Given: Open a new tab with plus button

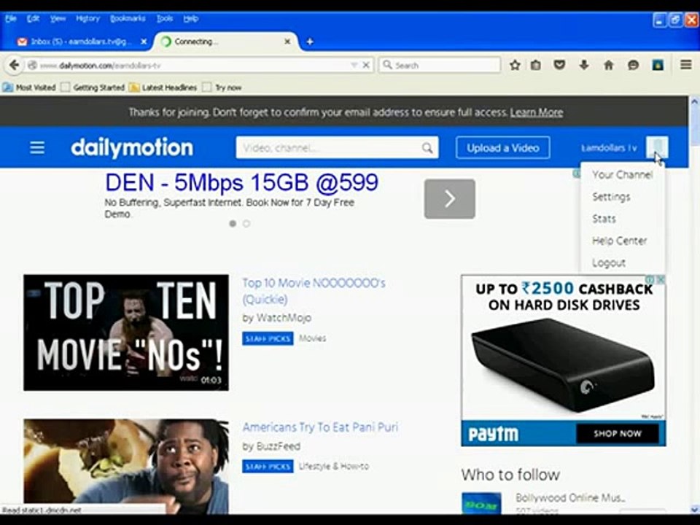Looking at the screenshot, I should [310, 42].
